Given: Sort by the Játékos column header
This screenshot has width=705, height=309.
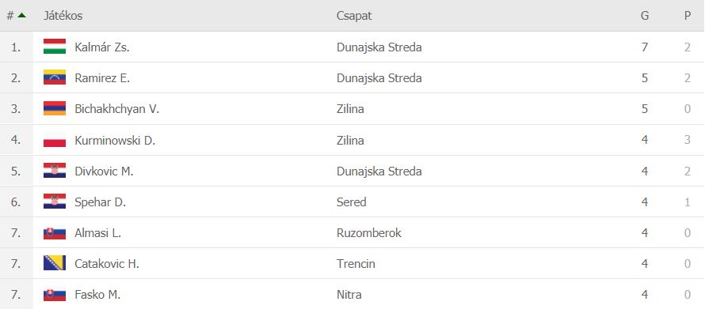Looking at the screenshot, I should (x=63, y=16).
